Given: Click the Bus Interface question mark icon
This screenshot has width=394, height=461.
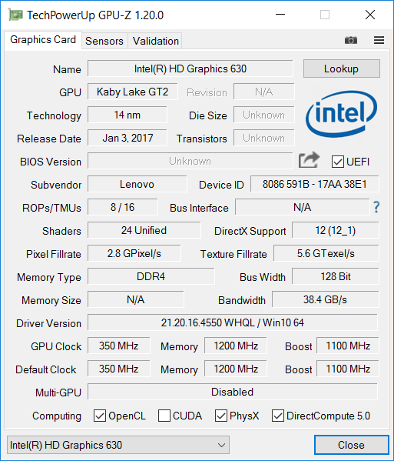Looking at the screenshot, I should (x=376, y=207).
